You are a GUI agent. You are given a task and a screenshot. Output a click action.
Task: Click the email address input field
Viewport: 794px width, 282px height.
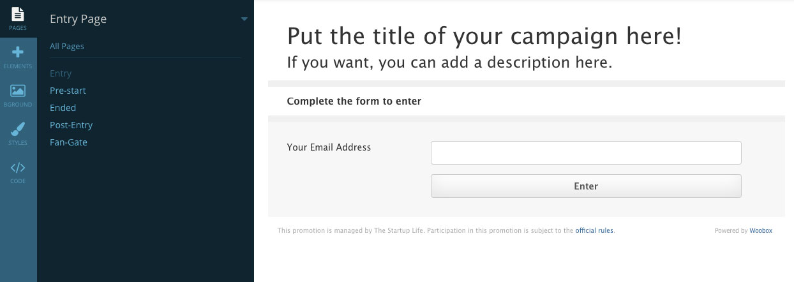586,153
